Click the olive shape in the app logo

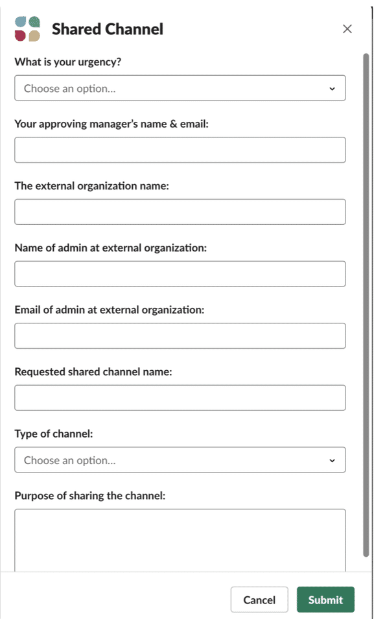(x=34, y=36)
